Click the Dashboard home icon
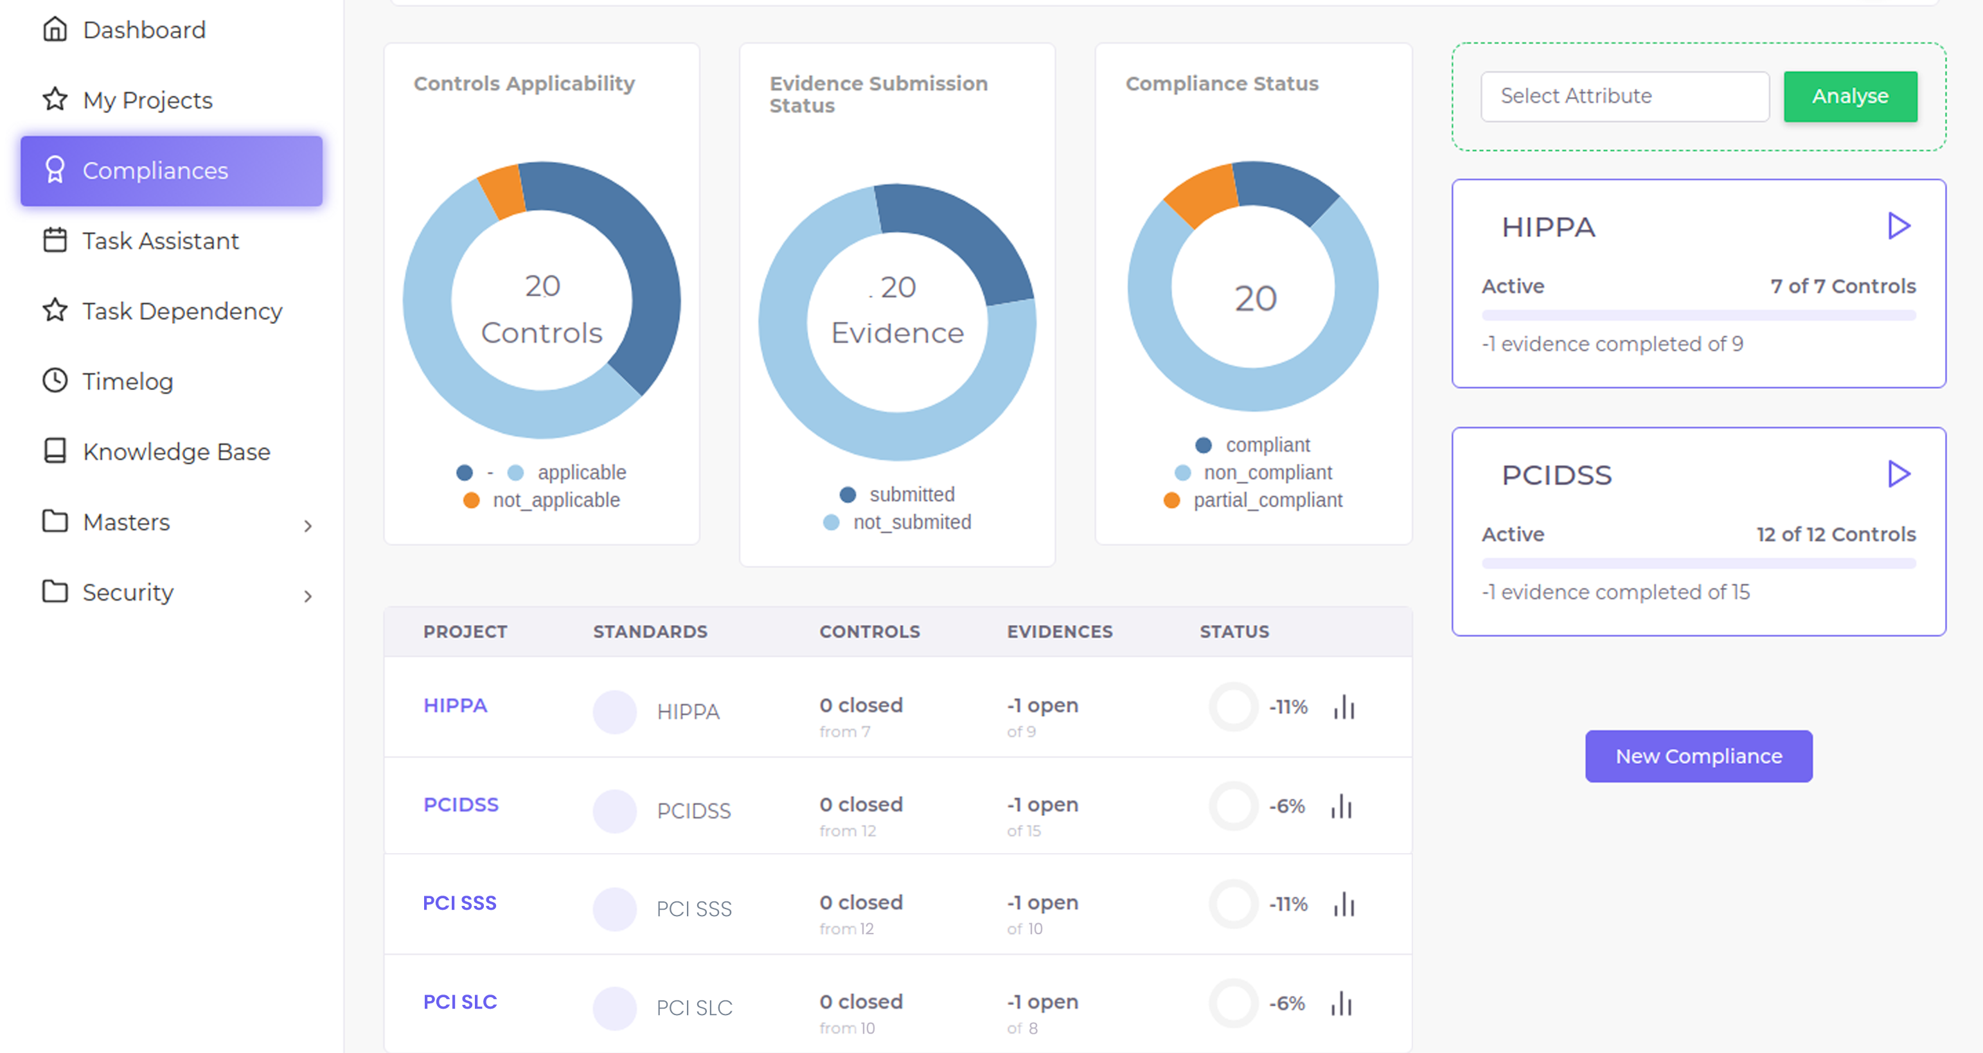1983x1053 pixels. click(55, 30)
